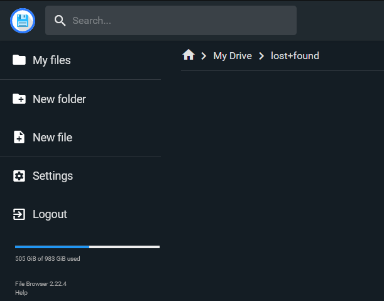Navigate to the My Drive breadcrumb
The height and width of the screenshot is (301, 384).
point(233,56)
